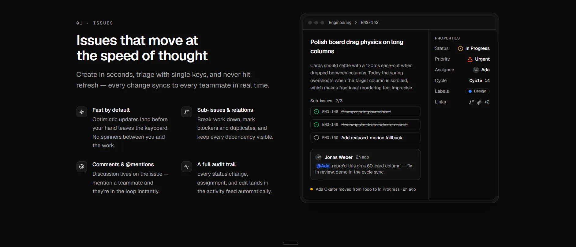Click the JW avatar in the comment
Viewport: 576px width, 247px height.
pyautogui.click(x=318, y=157)
